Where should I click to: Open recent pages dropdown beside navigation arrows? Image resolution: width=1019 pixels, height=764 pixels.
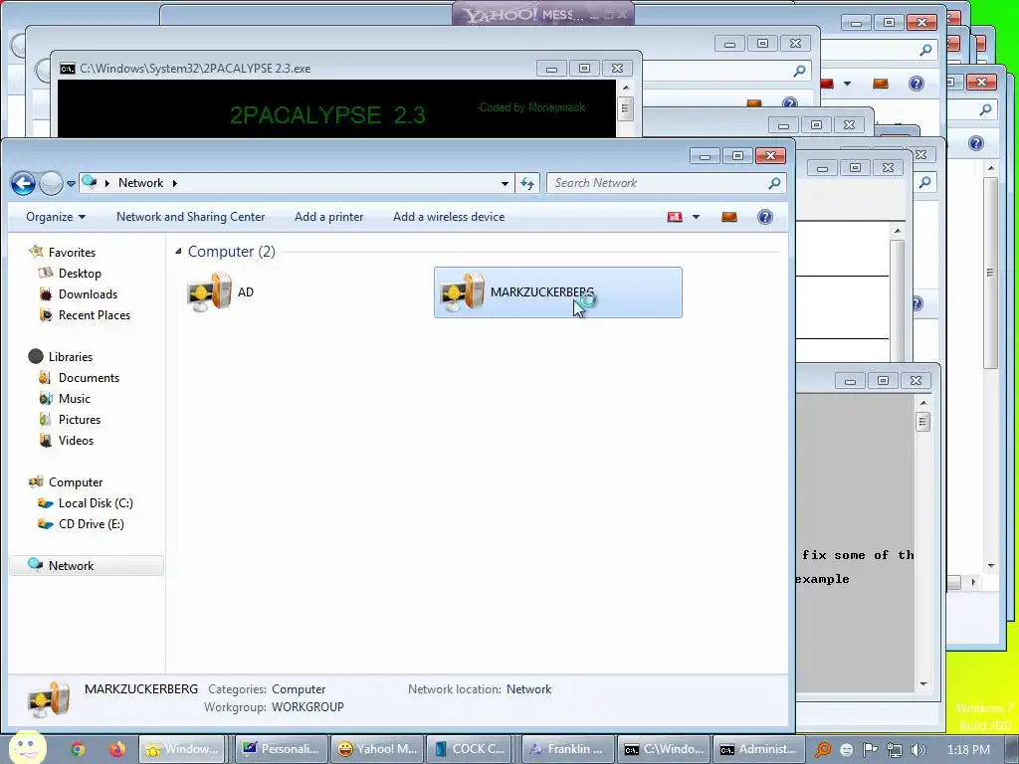(x=71, y=184)
